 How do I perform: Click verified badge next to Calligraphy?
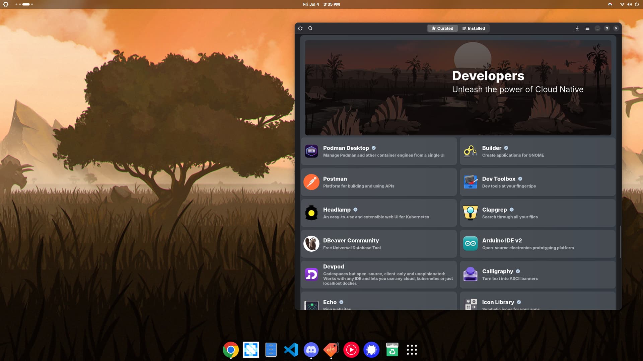(518, 271)
